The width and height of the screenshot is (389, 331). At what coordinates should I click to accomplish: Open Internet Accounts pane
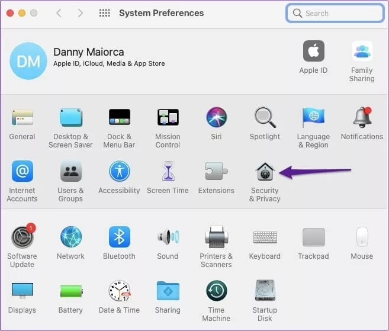point(22,171)
